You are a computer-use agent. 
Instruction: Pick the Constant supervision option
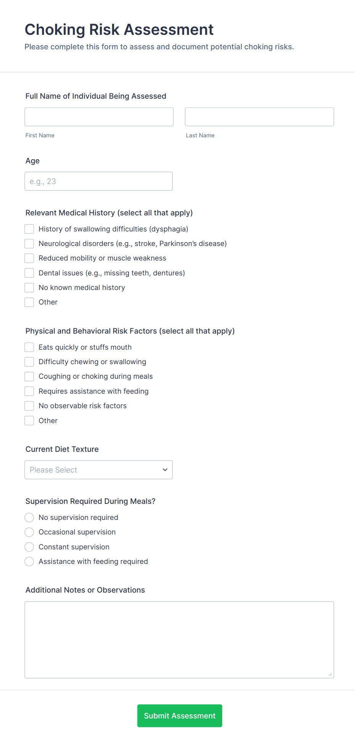(x=29, y=547)
